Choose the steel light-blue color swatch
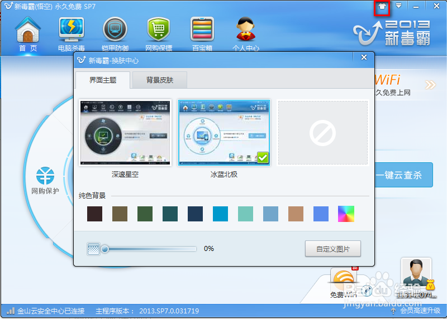This screenshot has width=447, height=319. click(x=270, y=214)
